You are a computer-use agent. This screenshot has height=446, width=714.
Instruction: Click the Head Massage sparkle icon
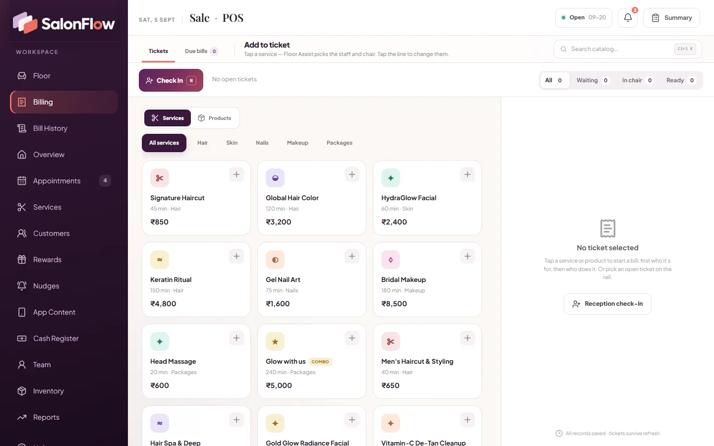click(160, 341)
